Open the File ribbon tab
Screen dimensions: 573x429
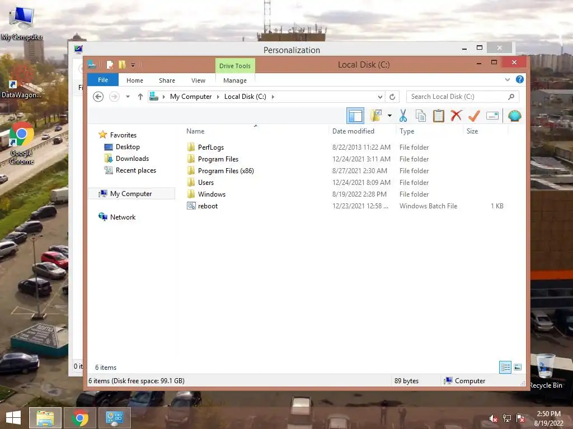pos(103,80)
